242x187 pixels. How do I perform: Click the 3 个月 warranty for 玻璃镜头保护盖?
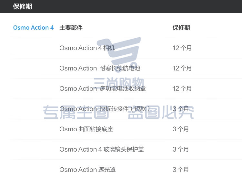coord(181,149)
